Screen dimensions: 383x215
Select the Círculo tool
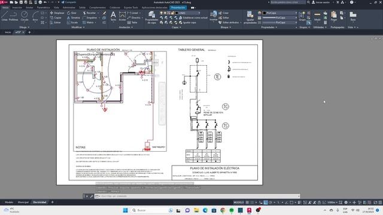point(24,16)
